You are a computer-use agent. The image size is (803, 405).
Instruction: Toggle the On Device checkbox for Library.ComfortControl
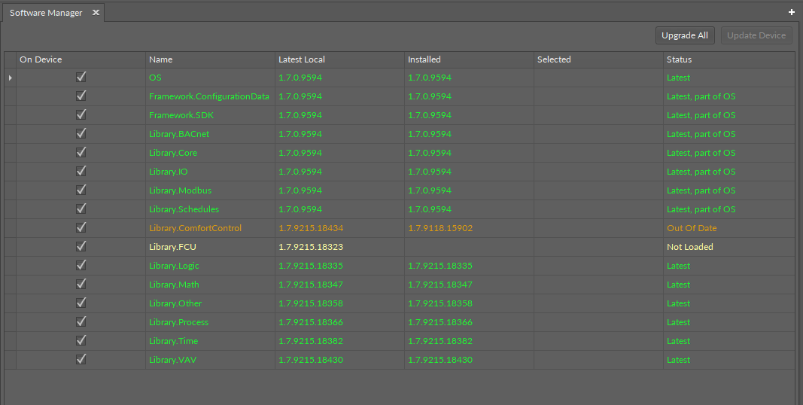[x=81, y=227]
